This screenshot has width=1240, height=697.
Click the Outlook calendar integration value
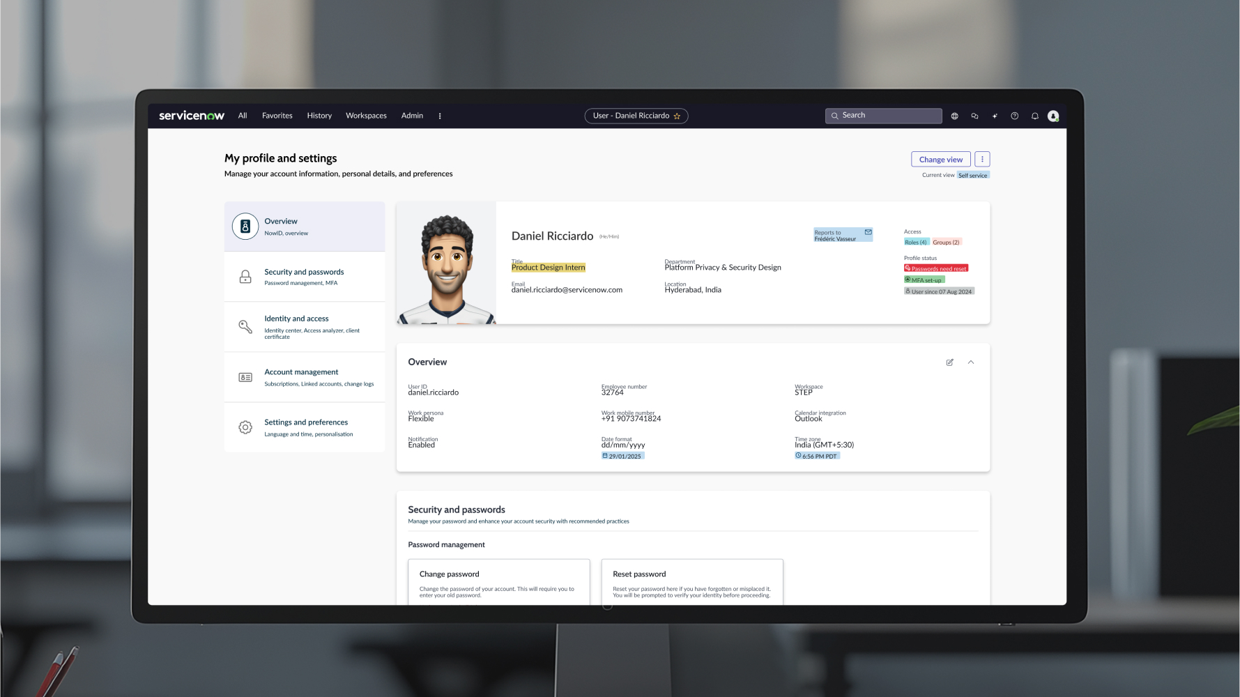tap(809, 419)
